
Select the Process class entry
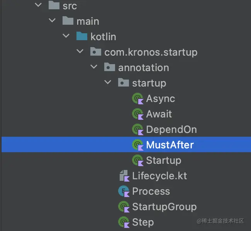click(x=151, y=191)
